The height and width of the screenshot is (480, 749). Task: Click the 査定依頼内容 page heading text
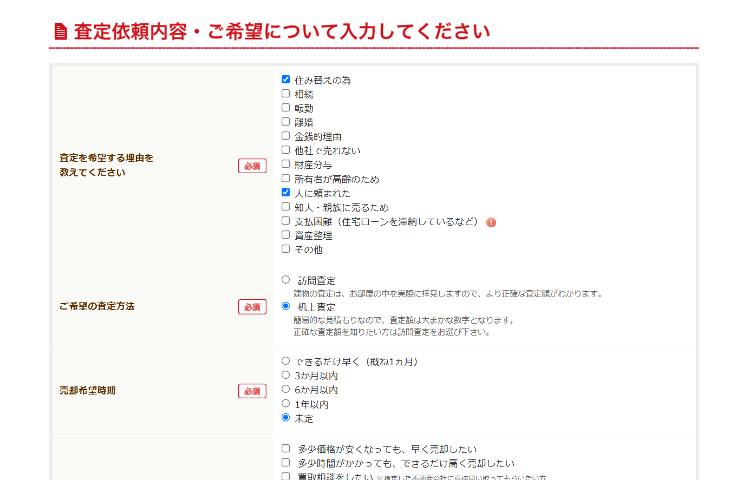(x=282, y=31)
